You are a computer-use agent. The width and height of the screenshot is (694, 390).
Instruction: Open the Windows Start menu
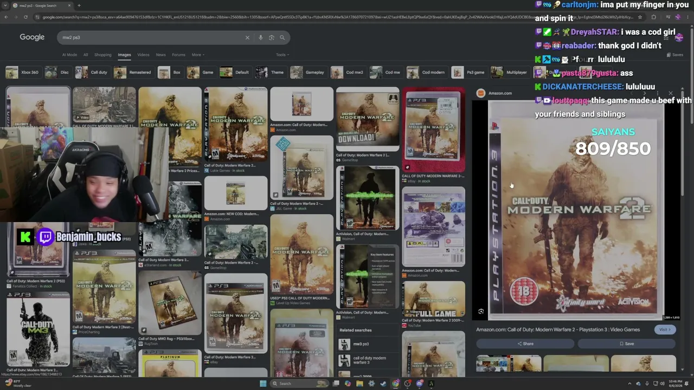tap(263, 383)
